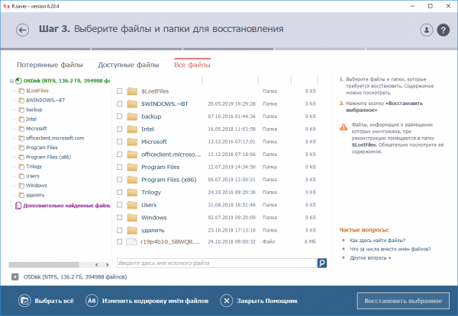Click the Program Files (x86) folder icon in list

pos(132,180)
